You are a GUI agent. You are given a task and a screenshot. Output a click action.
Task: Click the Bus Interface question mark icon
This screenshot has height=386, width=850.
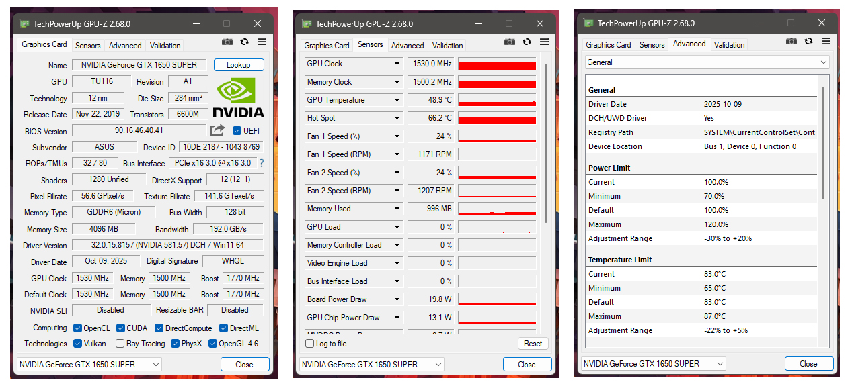coord(262,163)
